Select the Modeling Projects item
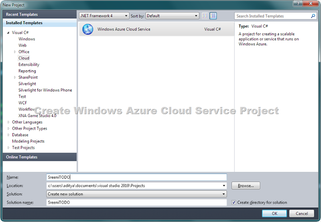Image resolution: width=321 pixels, height=222 pixels. click(x=28, y=141)
